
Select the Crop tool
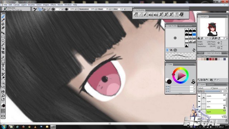click(x=3, y=52)
